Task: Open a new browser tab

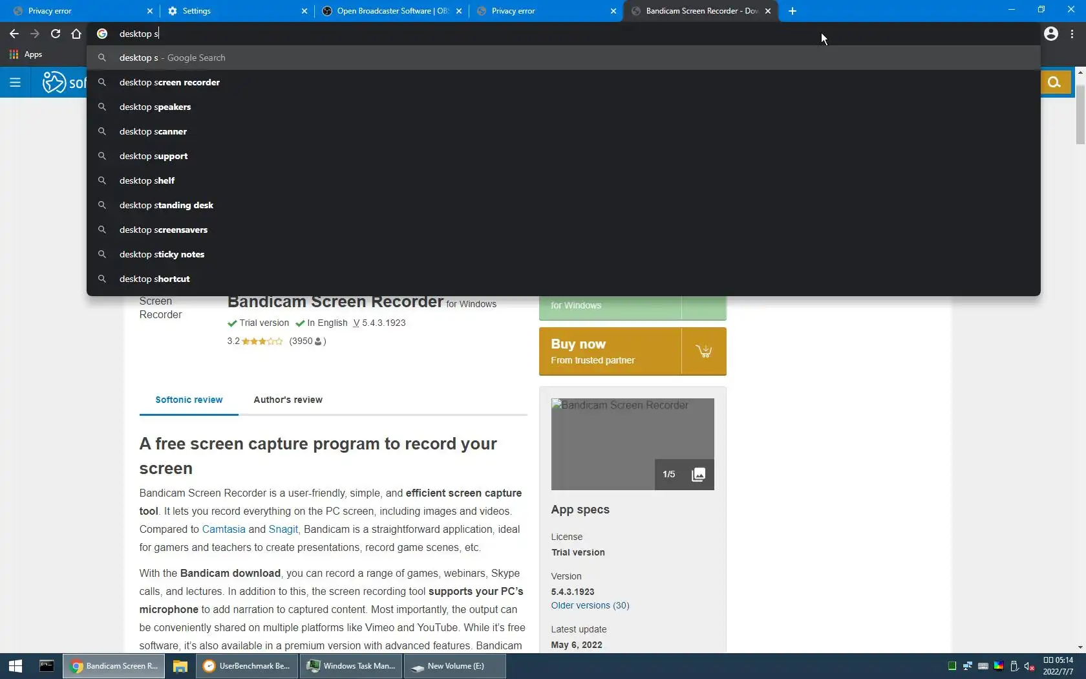Action: click(x=793, y=11)
